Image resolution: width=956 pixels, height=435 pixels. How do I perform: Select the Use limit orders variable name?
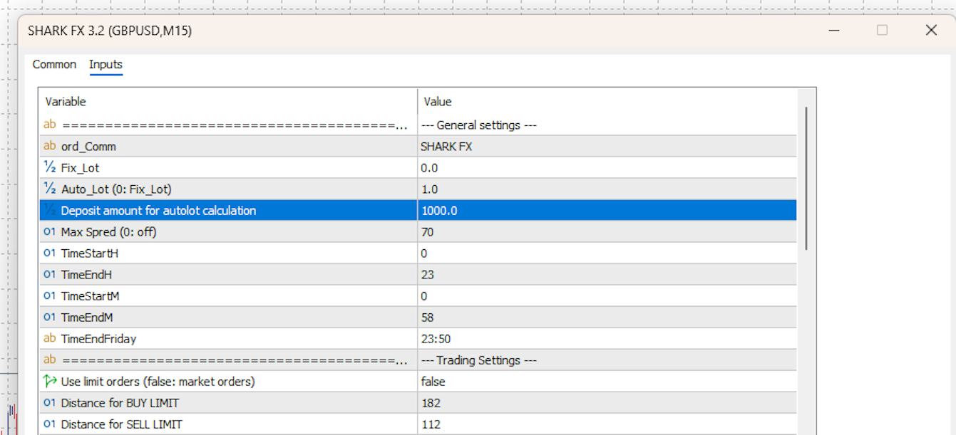(x=158, y=382)
